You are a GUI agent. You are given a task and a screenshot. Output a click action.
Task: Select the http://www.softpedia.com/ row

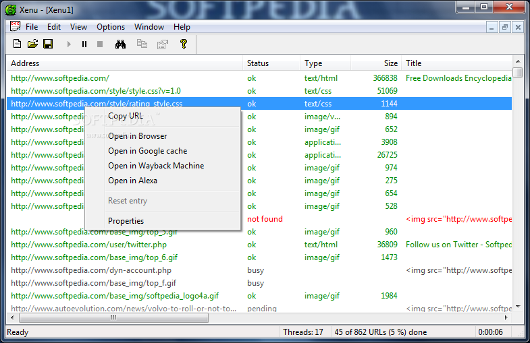259,78
